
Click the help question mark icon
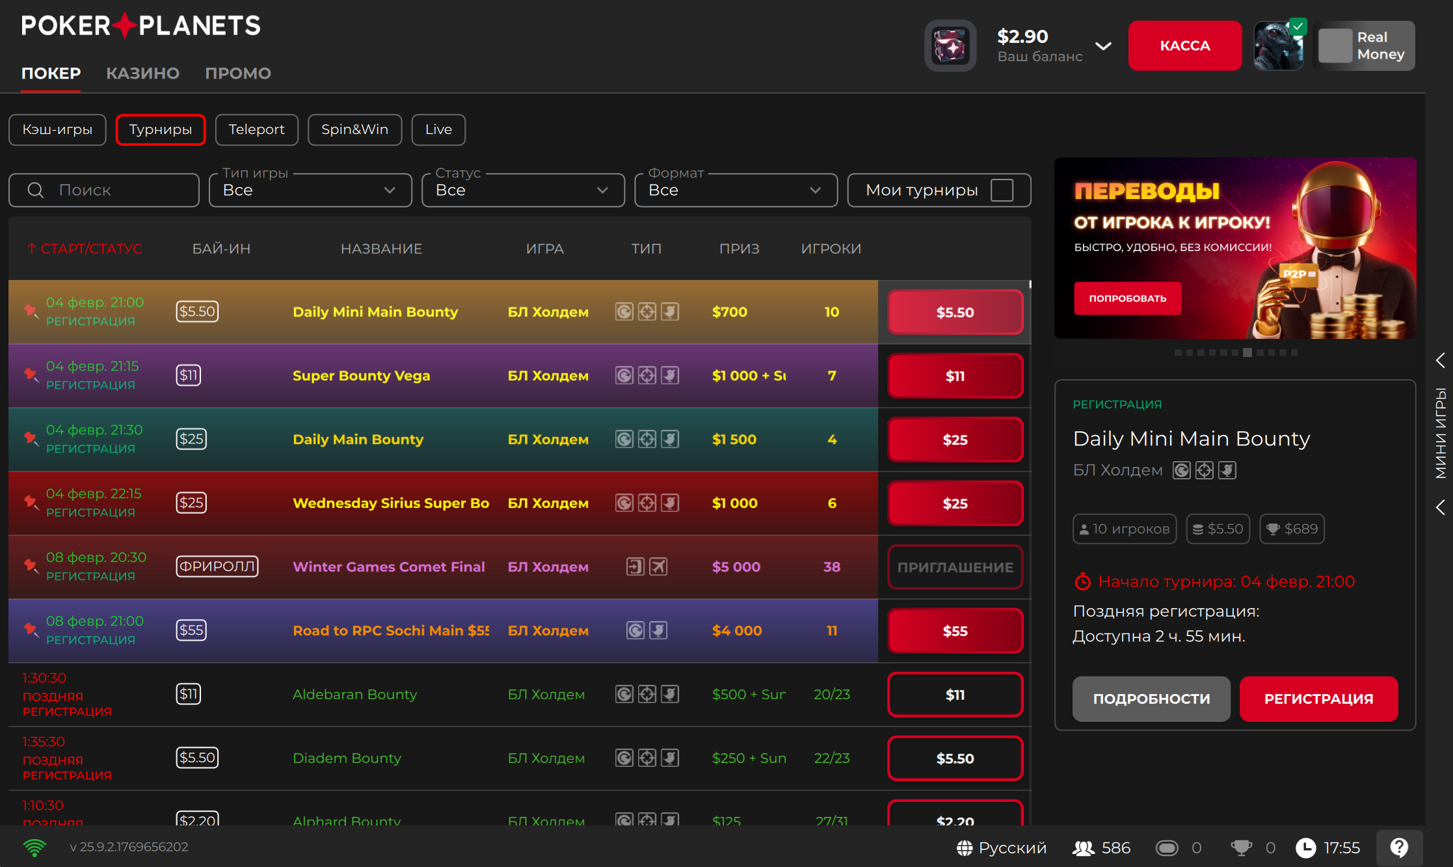[x=1399, y=847]
